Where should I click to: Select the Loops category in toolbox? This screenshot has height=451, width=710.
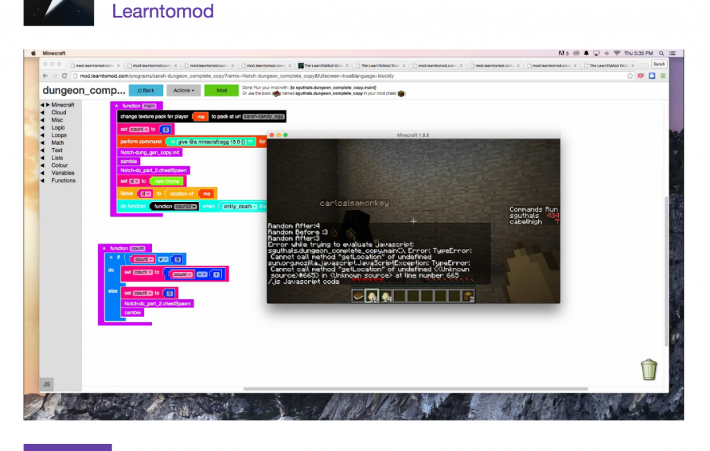(59, 135)
